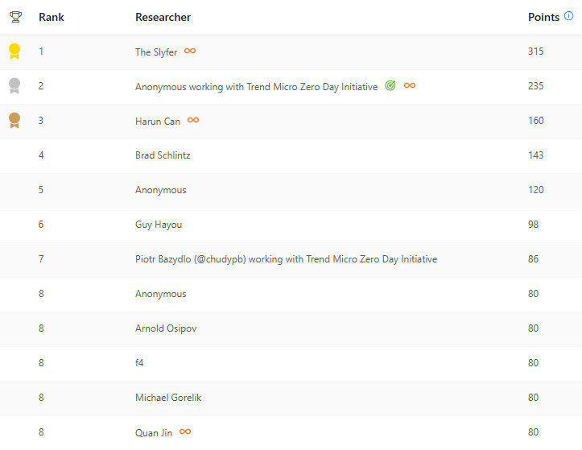The width and height of the screenshot is (582, 450).
Task: Click the gold medal ribbon icon
Action: tap(14, 52)
